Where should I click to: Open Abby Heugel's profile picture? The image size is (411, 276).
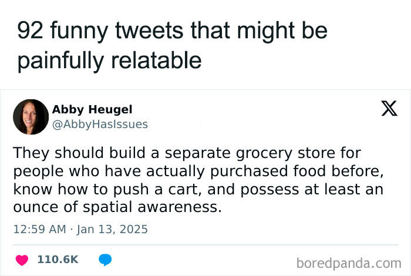coord(31,116)
